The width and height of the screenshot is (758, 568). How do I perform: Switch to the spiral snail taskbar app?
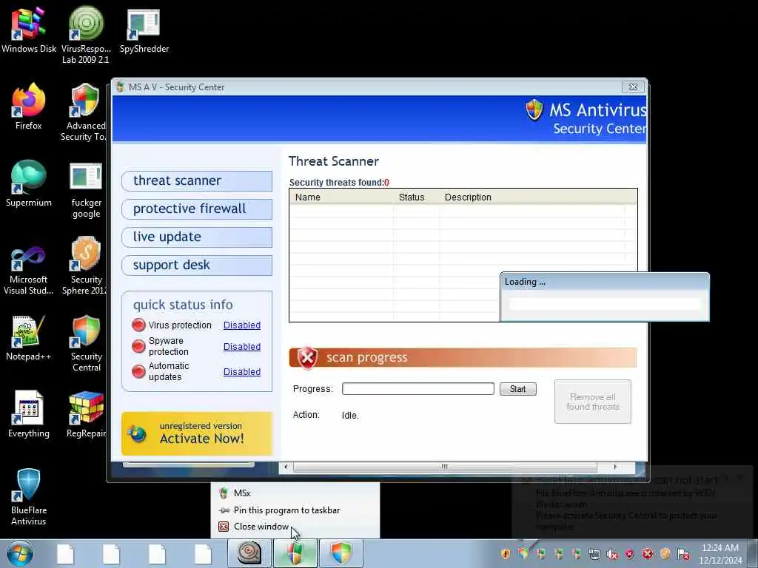249,553
